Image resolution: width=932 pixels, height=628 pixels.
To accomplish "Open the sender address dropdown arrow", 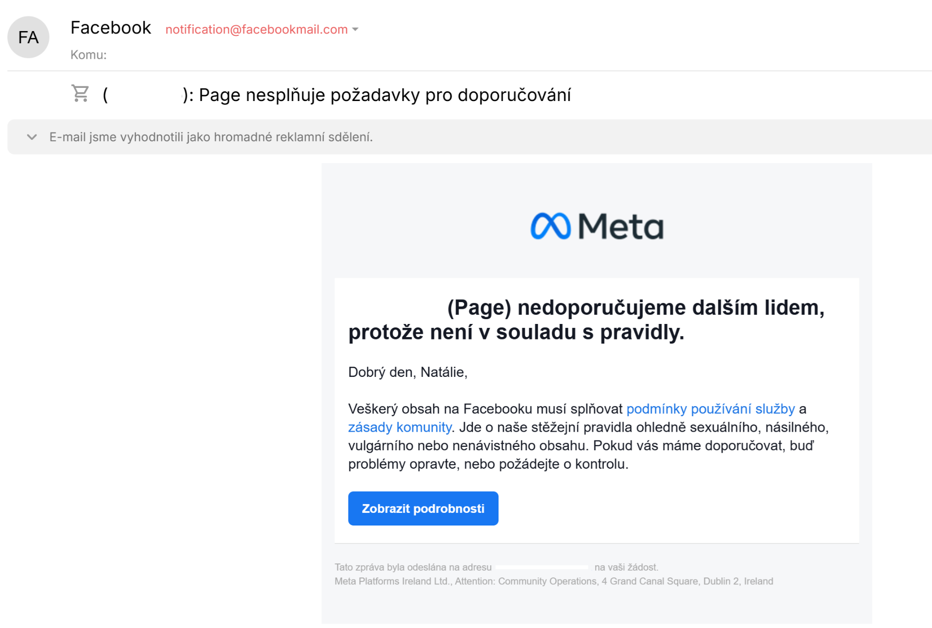I will pyautogui.click(x=355, y=30).
